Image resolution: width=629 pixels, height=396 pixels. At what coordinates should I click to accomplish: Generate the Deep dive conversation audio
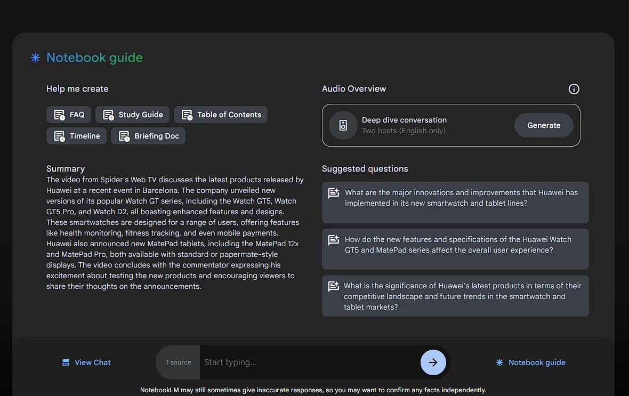point(544,125)
